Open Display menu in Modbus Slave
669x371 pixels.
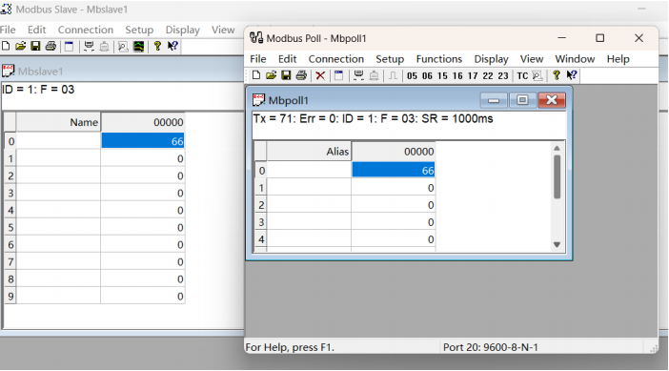click(x=183, y=30)
